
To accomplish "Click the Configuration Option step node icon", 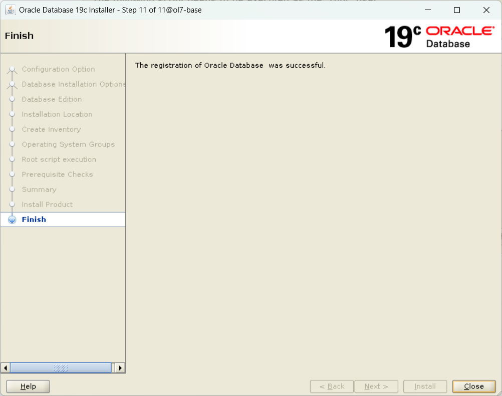I will [12, 70].
